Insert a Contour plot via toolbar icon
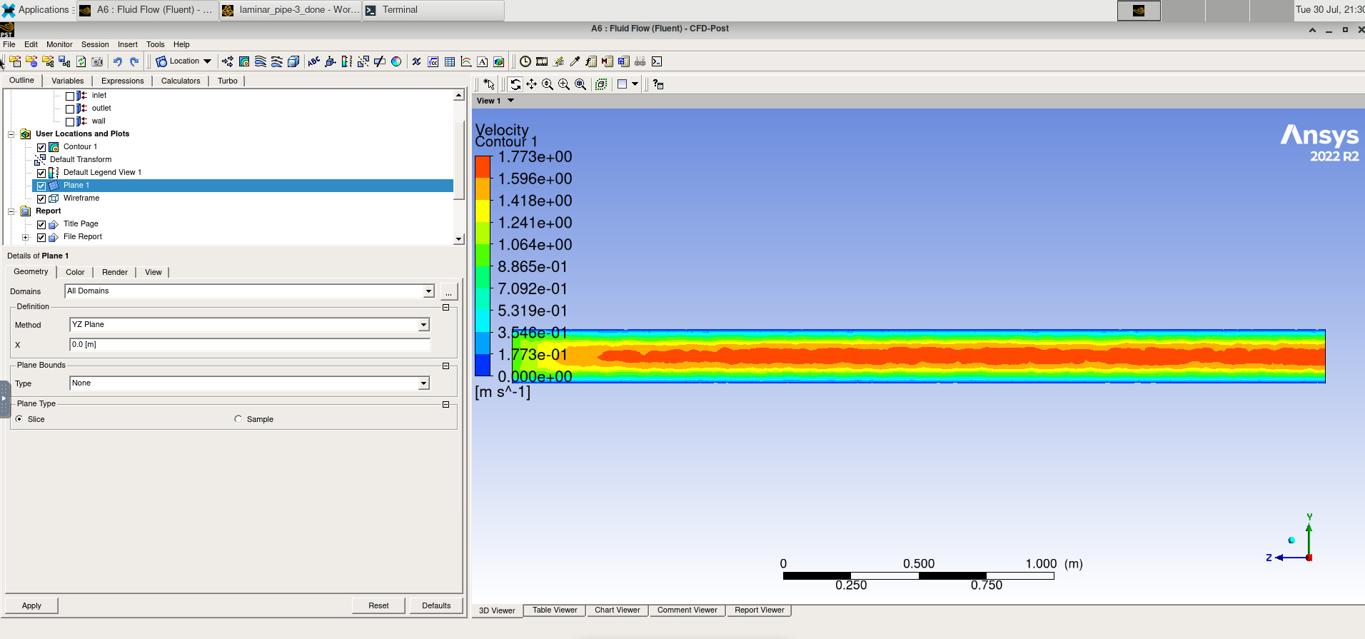 pos(244,61)
